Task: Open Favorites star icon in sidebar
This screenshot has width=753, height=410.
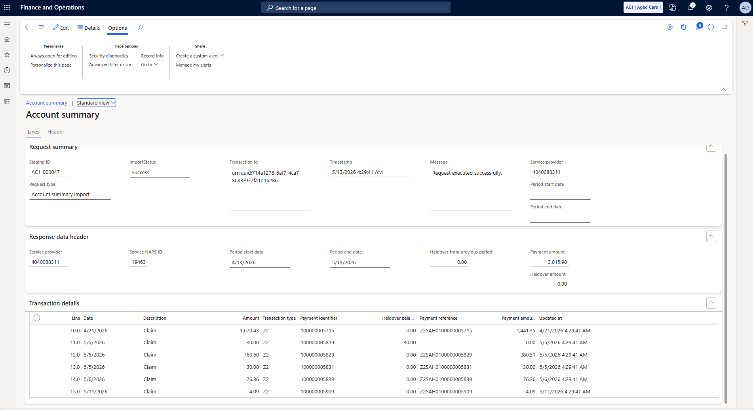Action: click(7, 55)
